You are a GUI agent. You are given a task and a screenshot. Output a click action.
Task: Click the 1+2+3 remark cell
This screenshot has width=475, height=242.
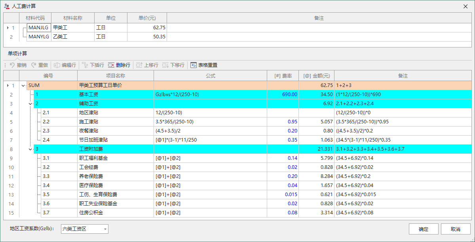coord(403,85)
